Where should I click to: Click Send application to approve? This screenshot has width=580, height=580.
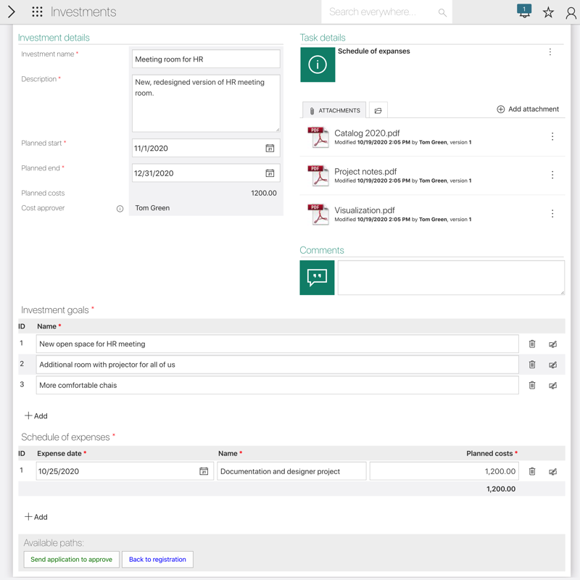[71, 560]
